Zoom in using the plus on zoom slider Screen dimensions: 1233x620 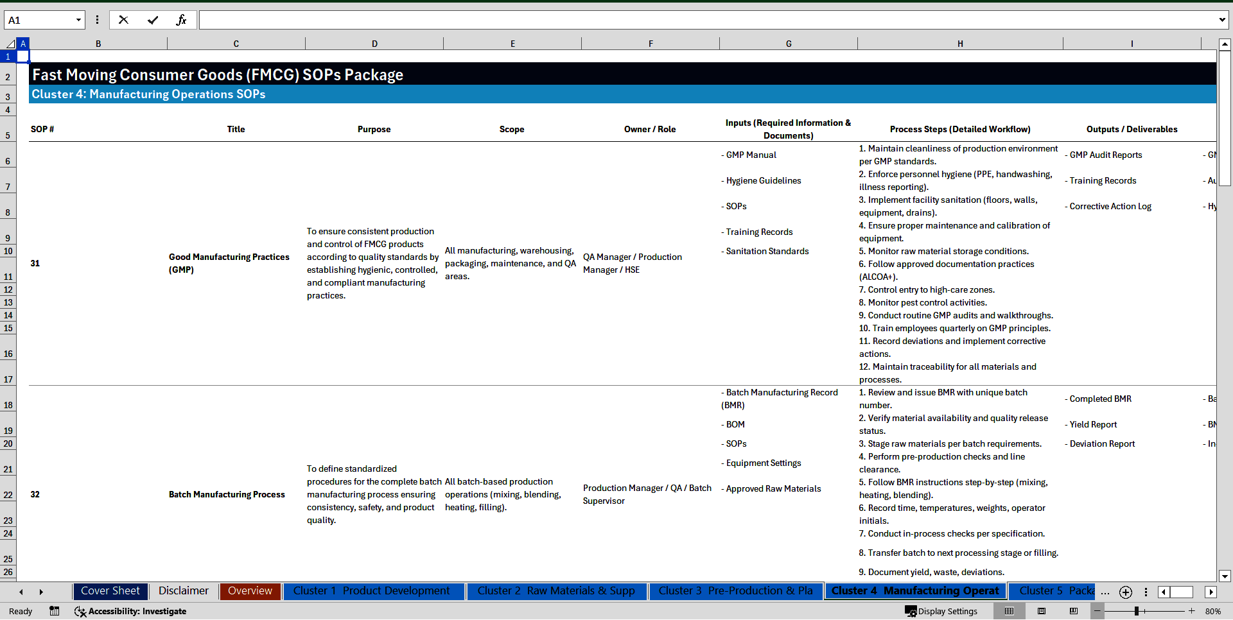pyautogui.click(x=1191, y=611)
